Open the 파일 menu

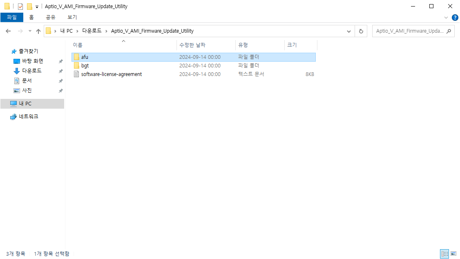(12, 17)
